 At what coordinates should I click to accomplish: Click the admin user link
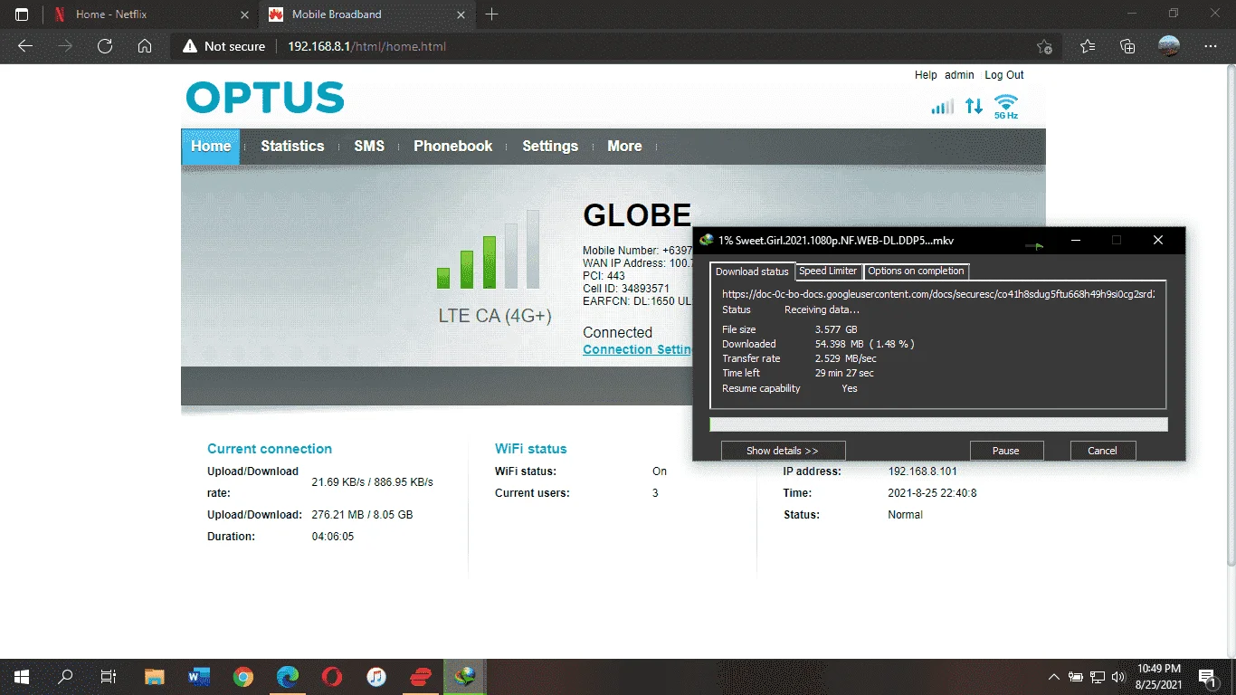[x=959, y=75]
